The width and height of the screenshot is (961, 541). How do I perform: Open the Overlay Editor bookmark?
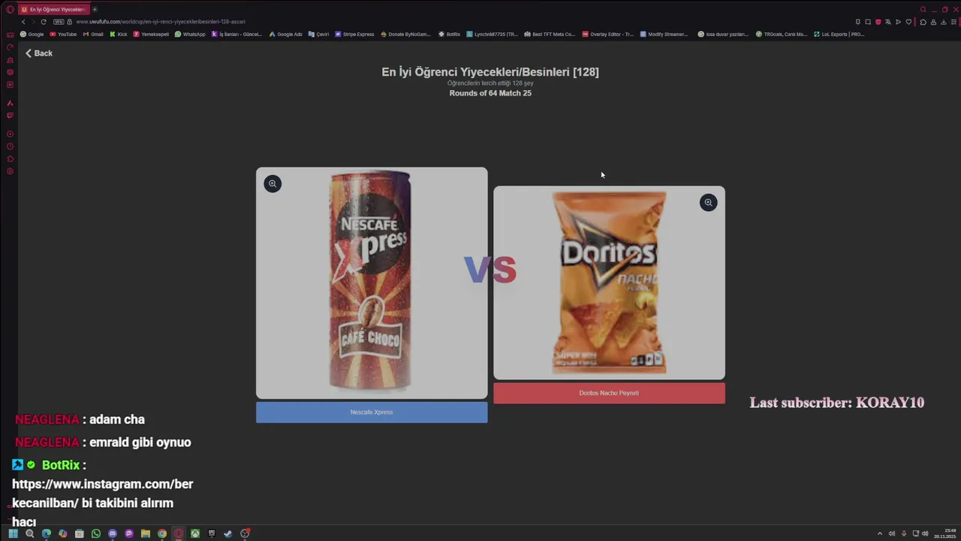(608, 35)
